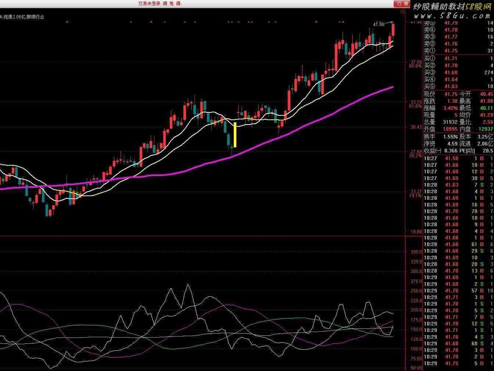494x371 pixels.
Task: Click the rightmost candlestick near 41.98 label
Action: coord(393,30)
